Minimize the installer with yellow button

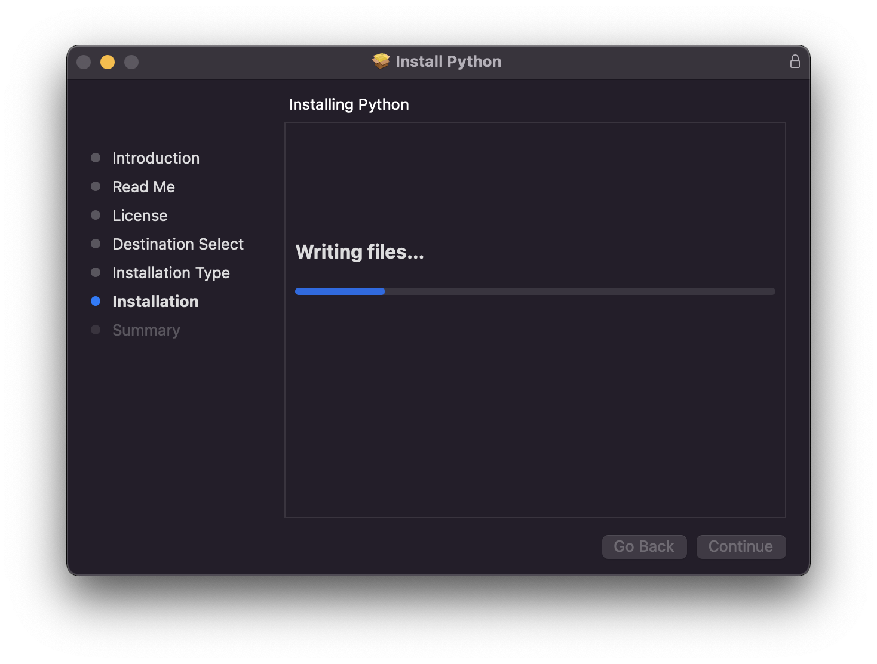(x=108, y=62)
